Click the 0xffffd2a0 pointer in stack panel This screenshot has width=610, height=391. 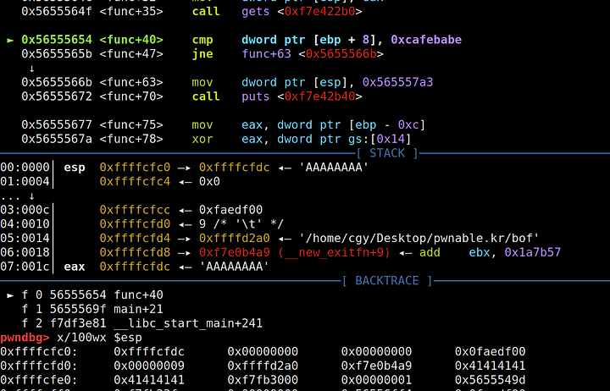click(234, 239)
